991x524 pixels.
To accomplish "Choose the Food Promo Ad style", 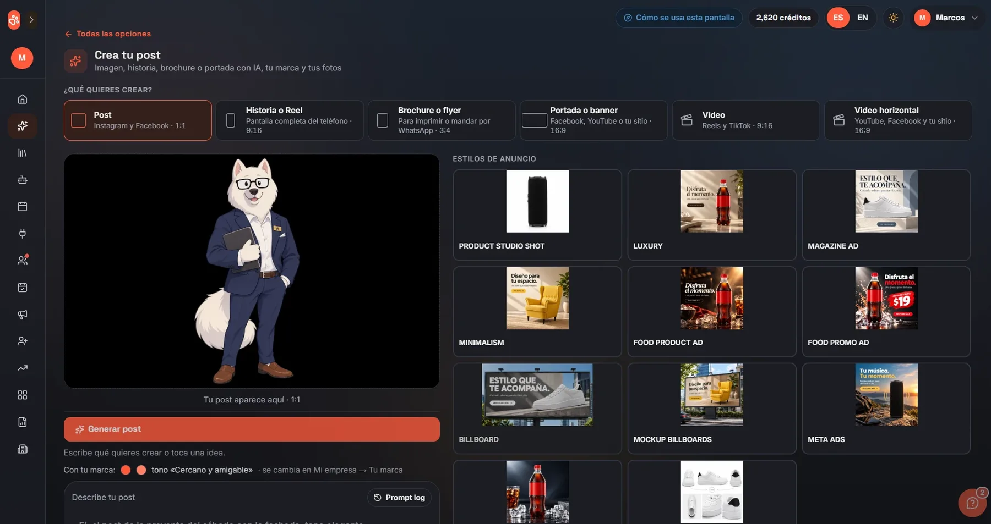I will tap(886, 312).
